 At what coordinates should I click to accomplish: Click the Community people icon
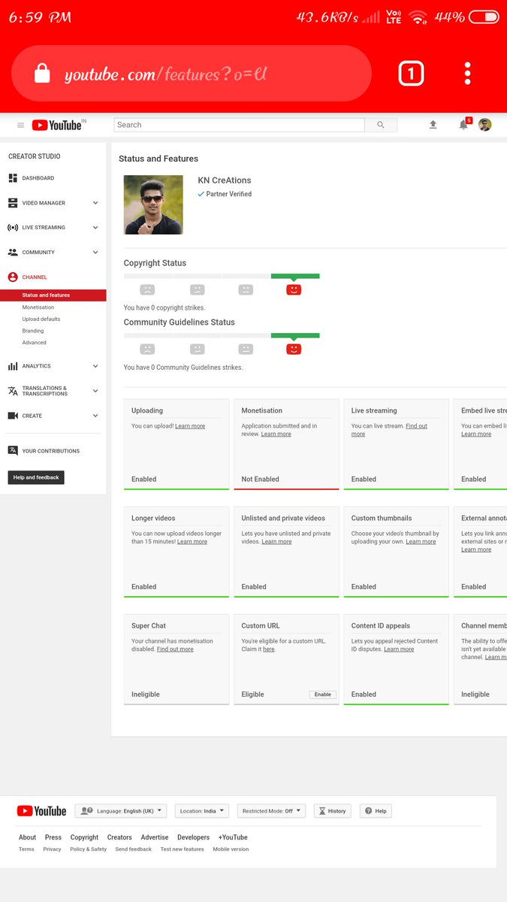[x=13, y=253]
